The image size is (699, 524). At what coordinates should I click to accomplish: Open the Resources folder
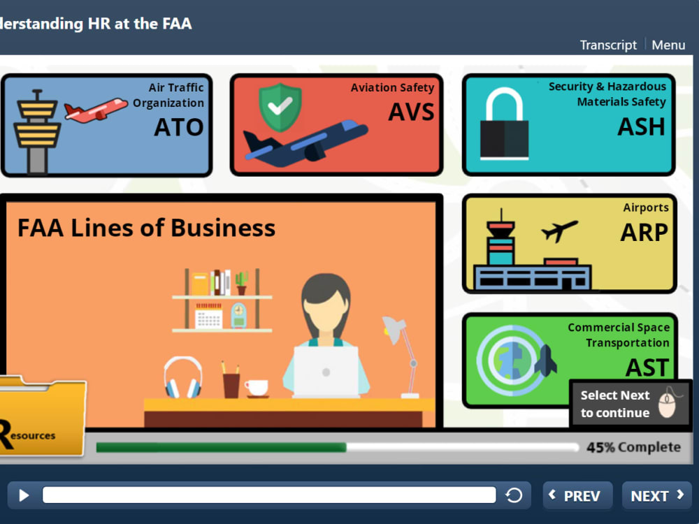click(x=41, y=416)
